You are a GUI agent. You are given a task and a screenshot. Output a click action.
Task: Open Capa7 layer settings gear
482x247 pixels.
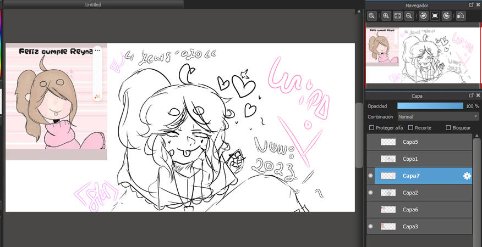click(467, 176)
